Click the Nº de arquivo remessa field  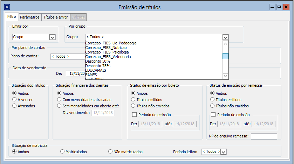(264, 136)
